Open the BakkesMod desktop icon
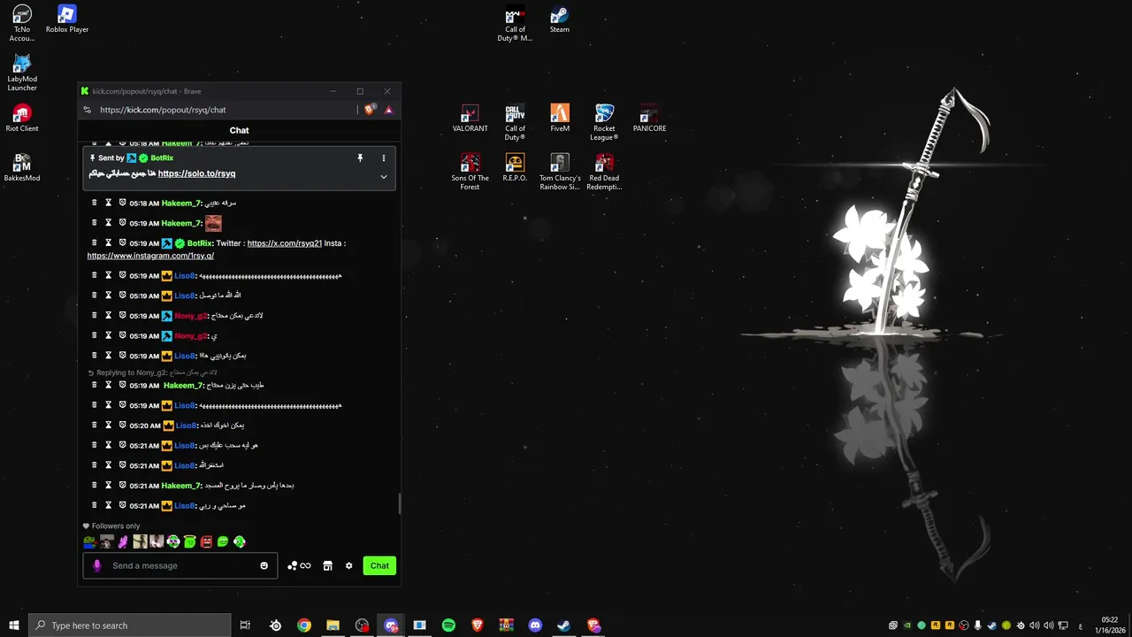Screen dimensions: 1132x637 (x=22, y=168)
